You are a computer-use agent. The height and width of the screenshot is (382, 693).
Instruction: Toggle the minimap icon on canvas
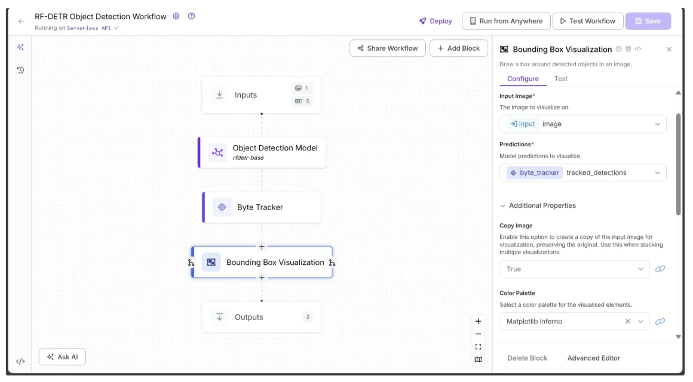[x=478, y=359]
